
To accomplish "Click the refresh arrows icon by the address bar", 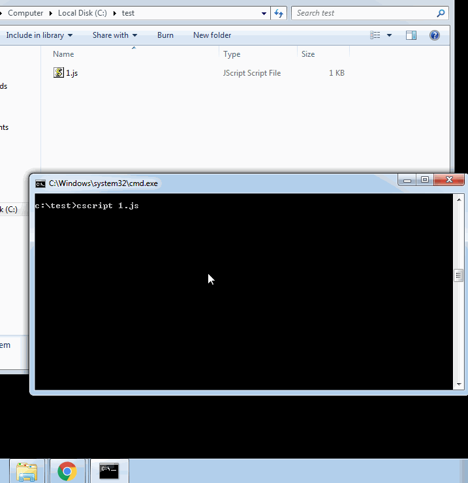I will (x=279, y=13).
